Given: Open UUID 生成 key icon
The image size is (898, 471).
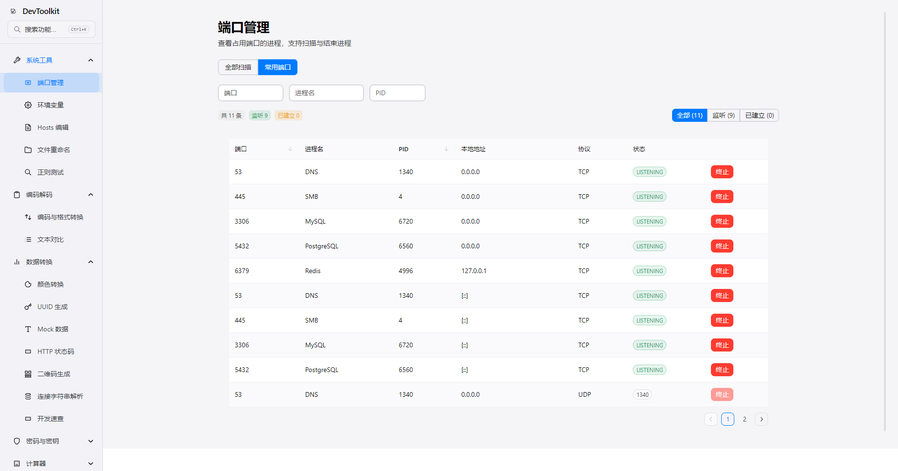Looking at the screenshot, I should point(28,307).
